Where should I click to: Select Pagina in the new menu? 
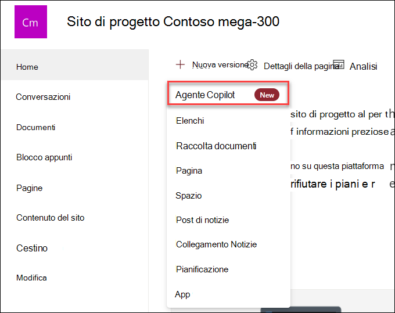(x=189, y=171)
